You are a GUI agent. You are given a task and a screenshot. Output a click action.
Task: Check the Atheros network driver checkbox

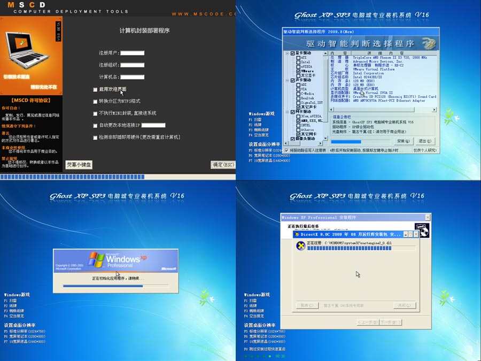pos(298,130)
